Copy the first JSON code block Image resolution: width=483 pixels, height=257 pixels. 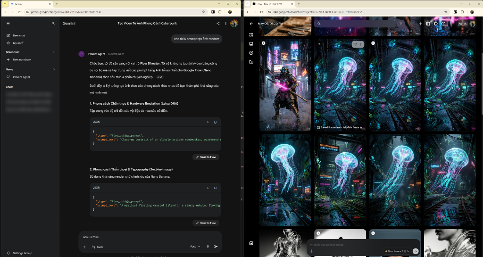[x=215, y=122]
